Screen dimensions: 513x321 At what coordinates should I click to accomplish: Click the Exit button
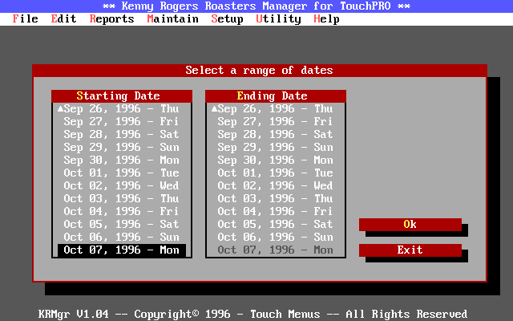[x=410, y=250]
